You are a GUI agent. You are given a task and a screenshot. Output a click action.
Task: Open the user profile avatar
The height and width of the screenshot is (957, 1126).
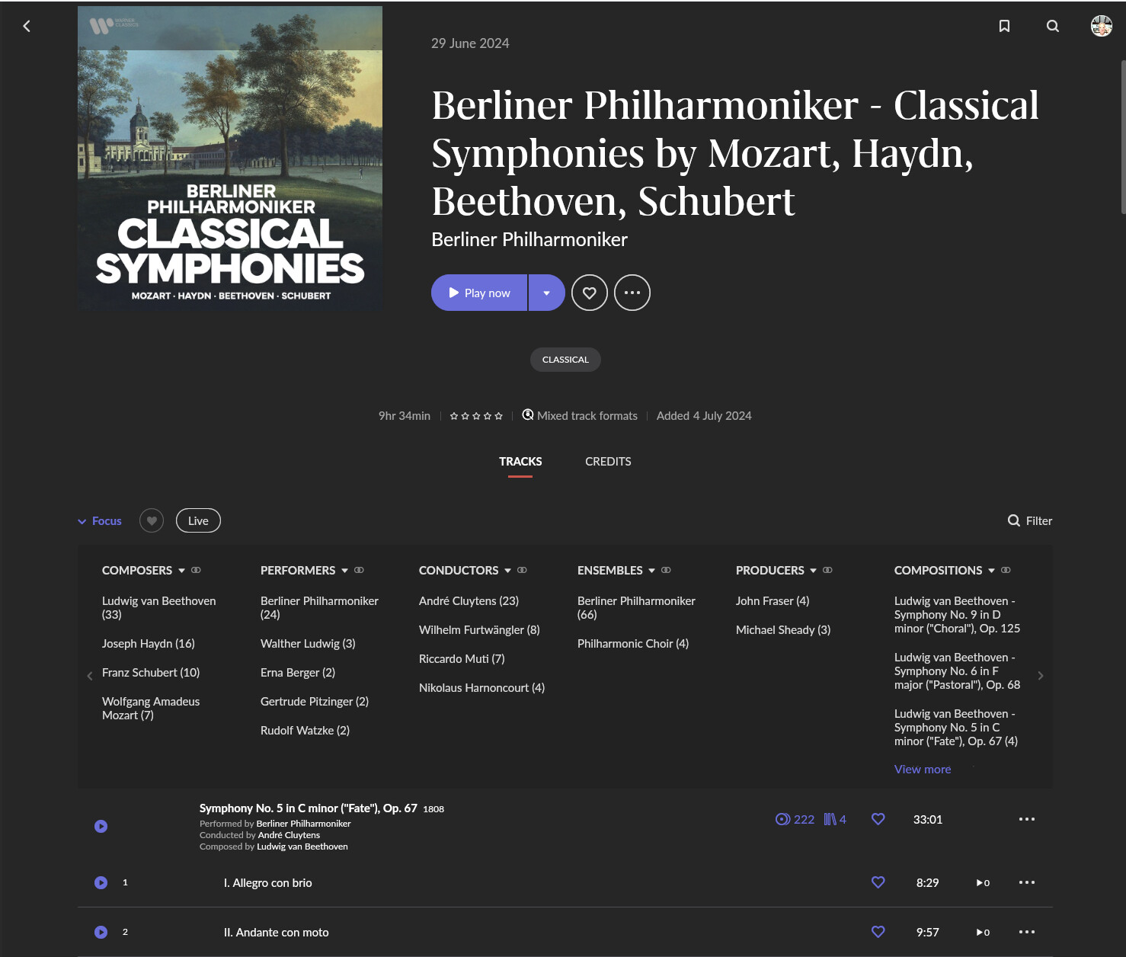point(1101,26)
